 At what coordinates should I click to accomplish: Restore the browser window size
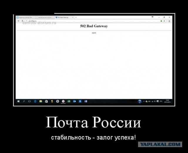click(x=164, y=17)
